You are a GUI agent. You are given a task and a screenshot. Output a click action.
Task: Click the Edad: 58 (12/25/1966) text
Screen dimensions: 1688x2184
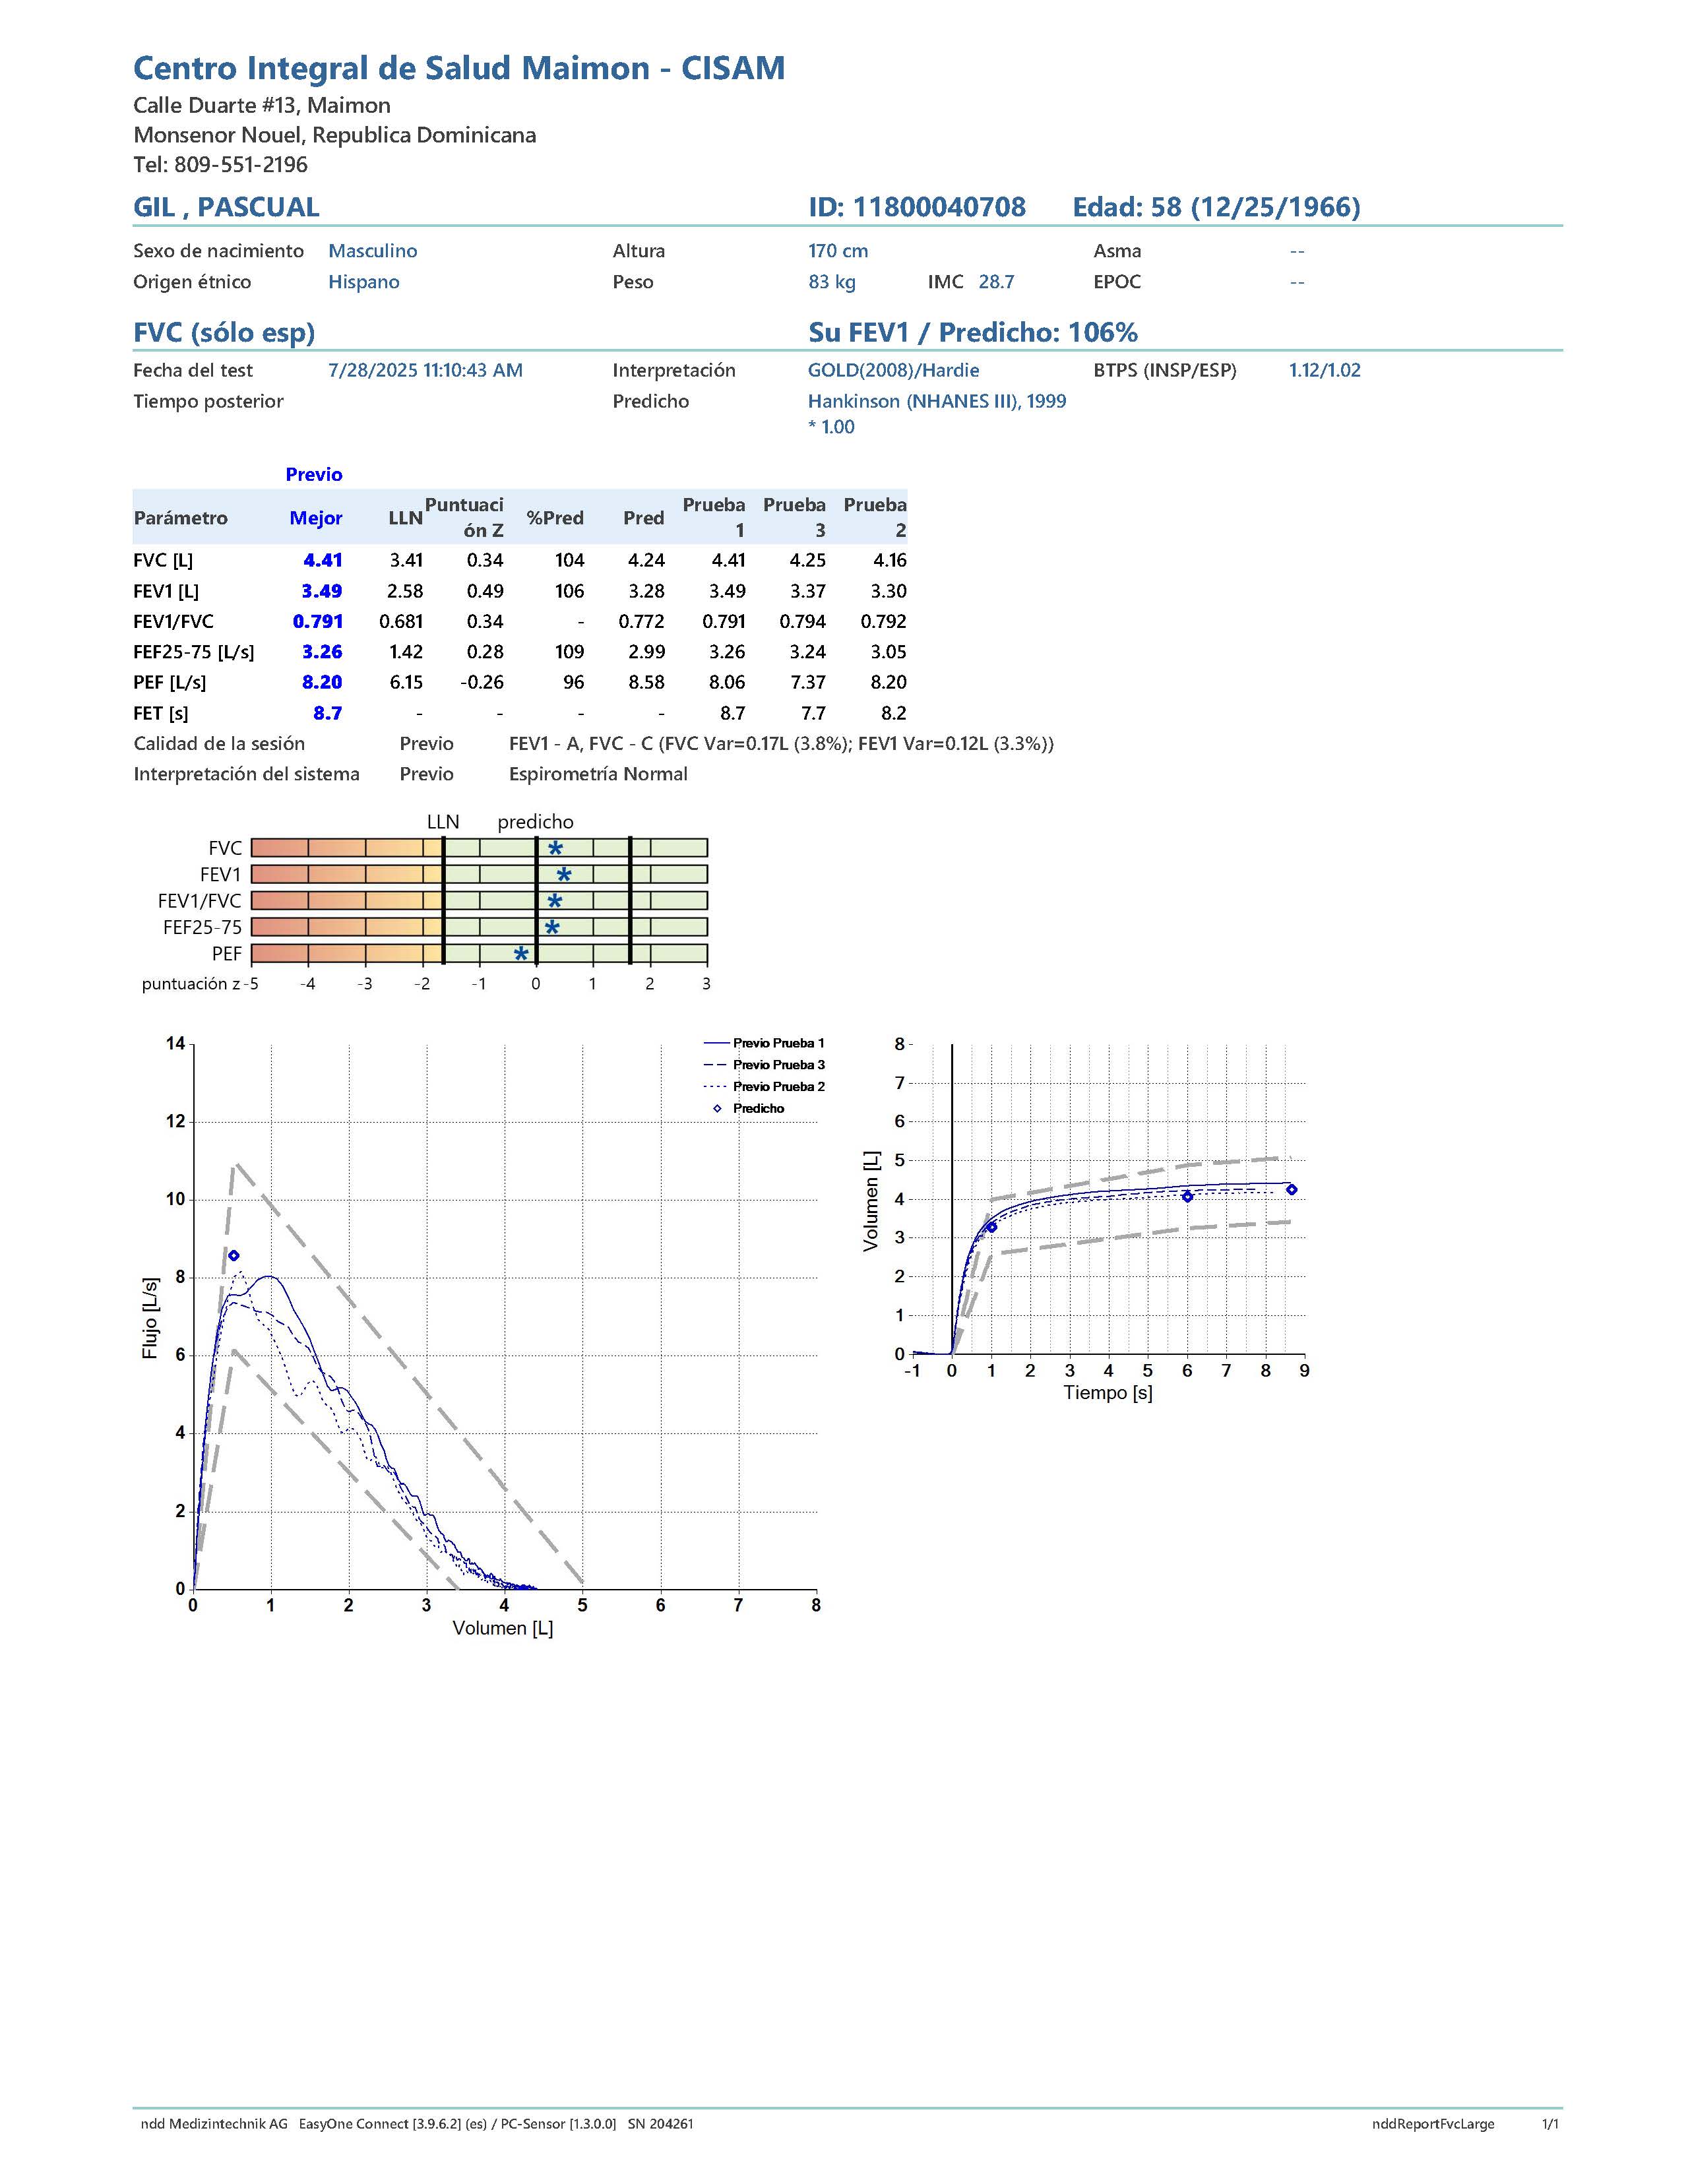[1216, 207]
